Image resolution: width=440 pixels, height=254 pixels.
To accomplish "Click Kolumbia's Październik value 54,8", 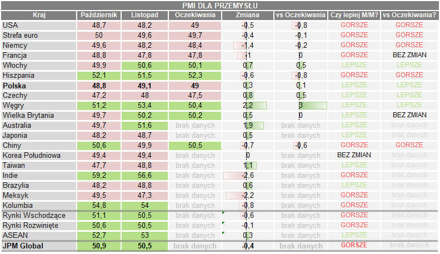I will coord(99,206).
